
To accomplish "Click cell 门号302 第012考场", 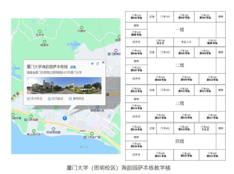I will (184, 90).
